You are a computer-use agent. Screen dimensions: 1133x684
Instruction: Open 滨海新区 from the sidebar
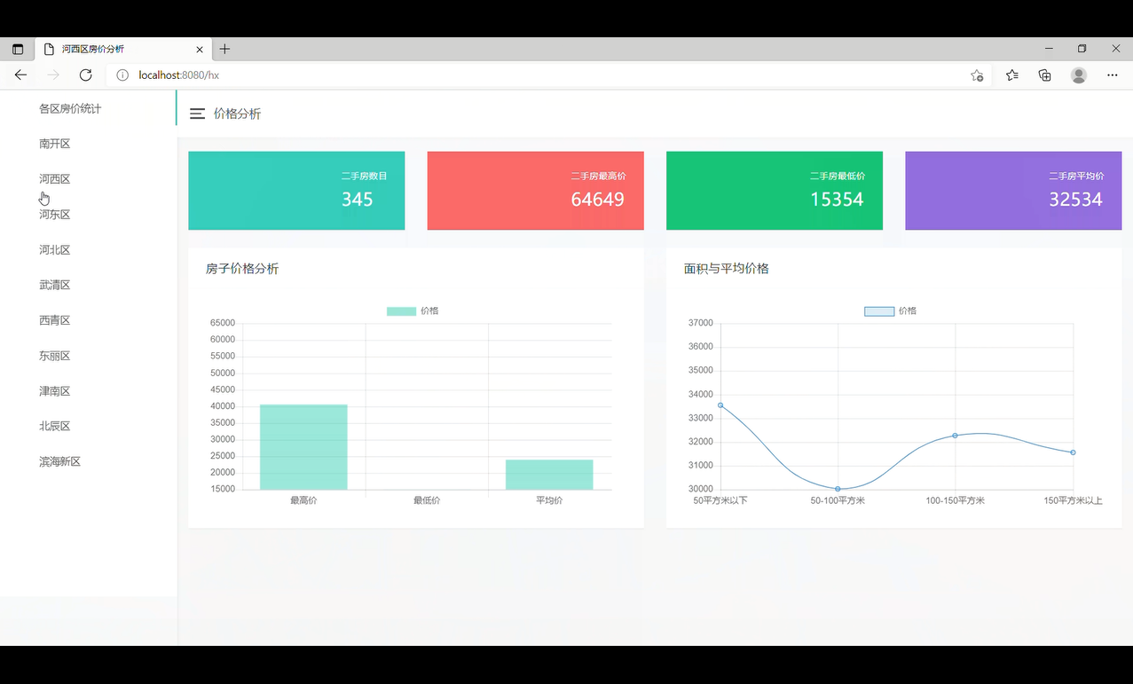pos(59,461)
